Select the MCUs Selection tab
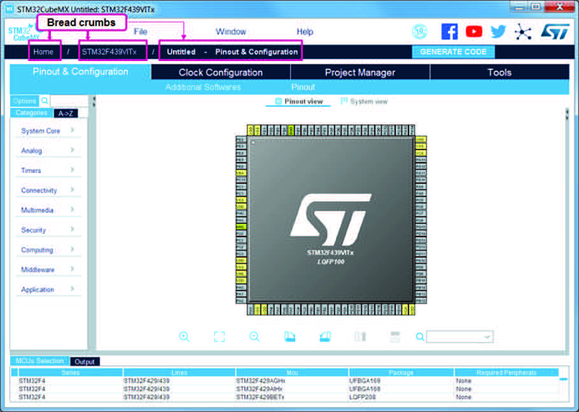This screenshot has height=412, width=579. click(39, 360)
